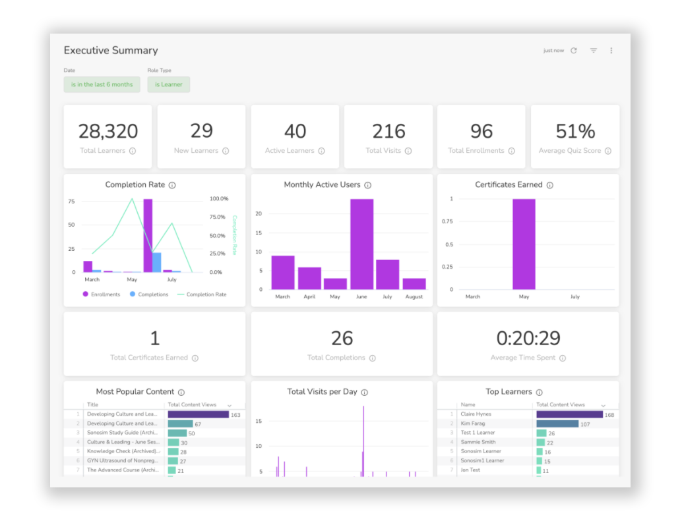682x519 pixels.
Task: Sort Most Popular Content by Total Content Views arrow
Action: pyautogui.click(x=230, y=405)
